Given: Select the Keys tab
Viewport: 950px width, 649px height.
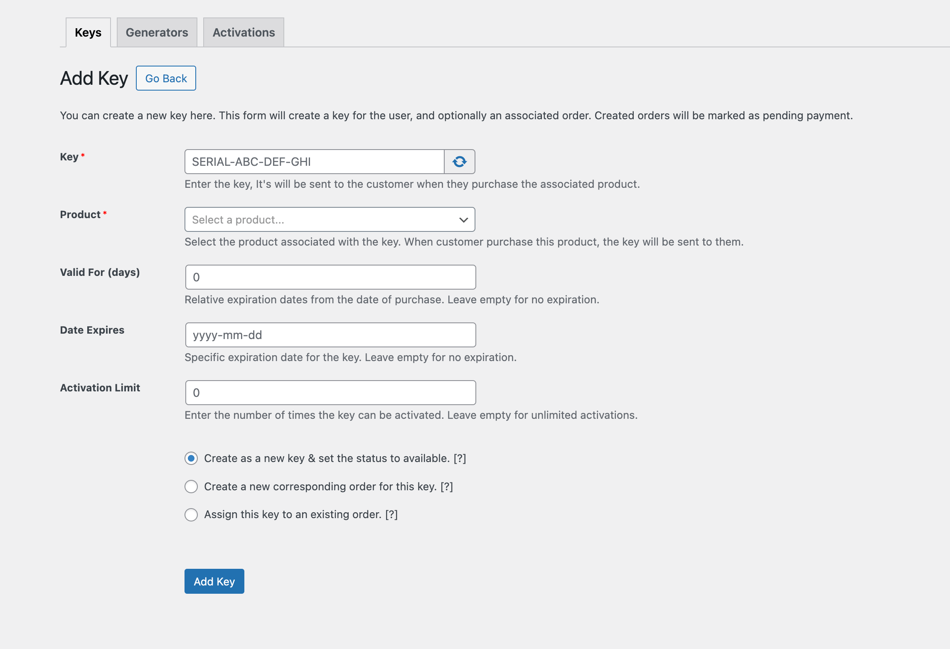Looking at the screenshot, I should click(x=88, y=32).
